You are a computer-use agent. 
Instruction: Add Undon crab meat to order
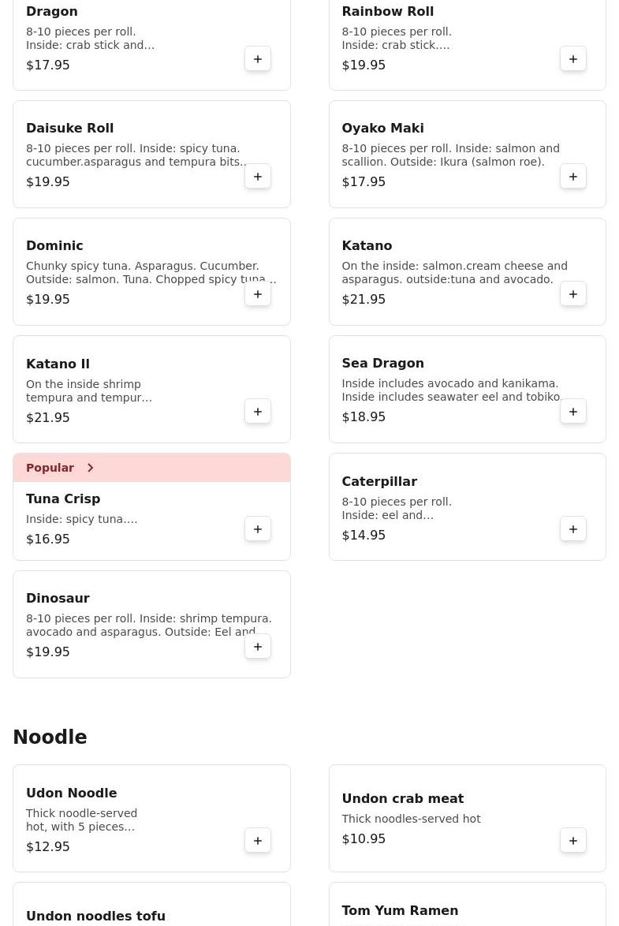click(573, 841)
